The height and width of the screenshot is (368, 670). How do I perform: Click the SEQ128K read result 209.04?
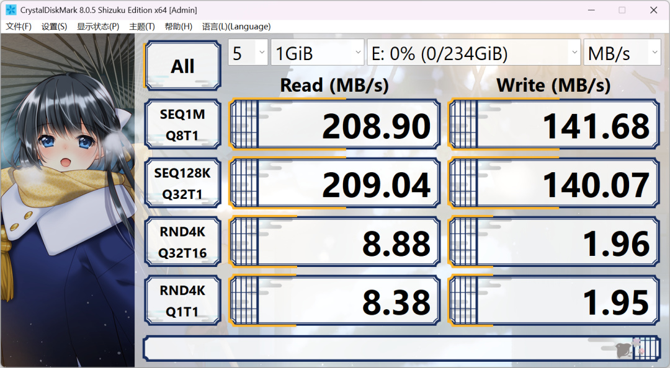[334, 183]
